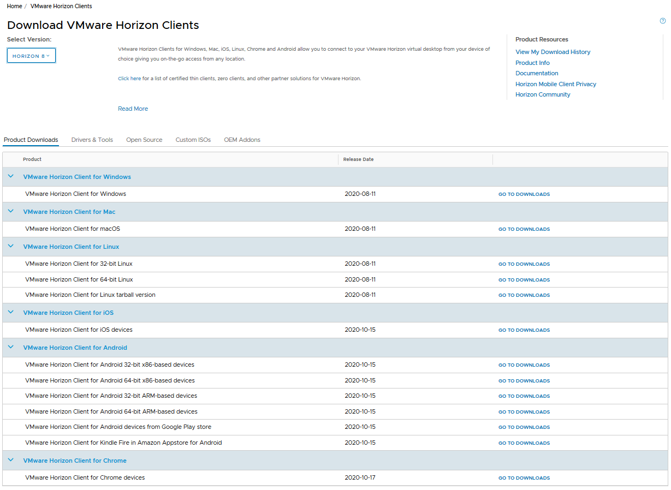Viewport: 671px width, 490px height.
Task: Go to downloads for Android 32-bit ARM-based
Action: (x=524, y=396)
